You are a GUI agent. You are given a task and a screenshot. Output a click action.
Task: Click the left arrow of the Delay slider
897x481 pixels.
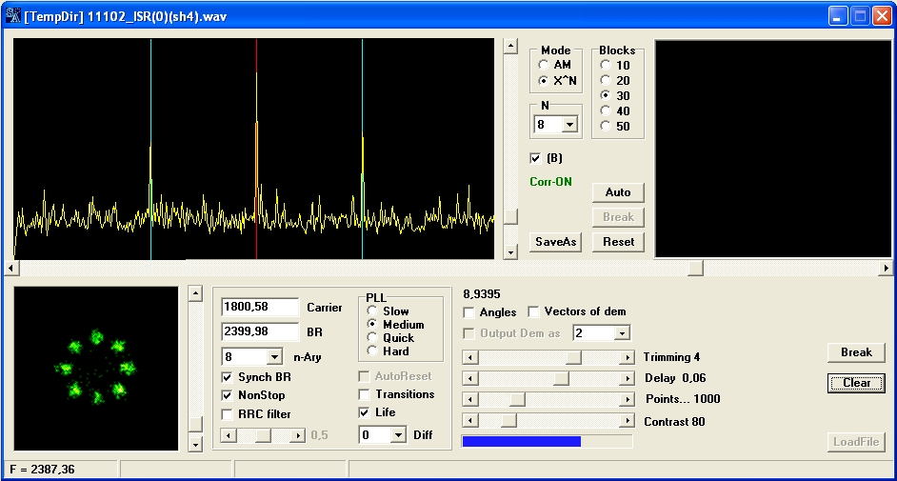click(468, 378)
